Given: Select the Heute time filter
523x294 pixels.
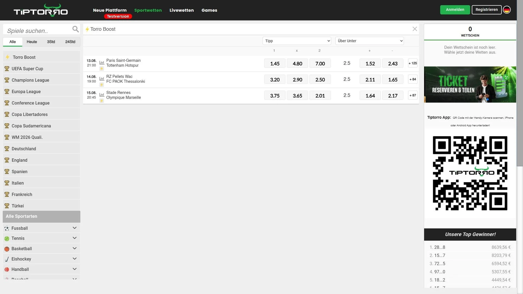Looking at the screenshot, I should click(32, 42).
